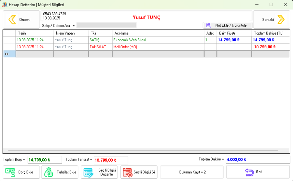Click the row header of the SATIŞ row
The width and height of the screenshot is (293, 181).
pyautogui.click(x=9, y=40)
